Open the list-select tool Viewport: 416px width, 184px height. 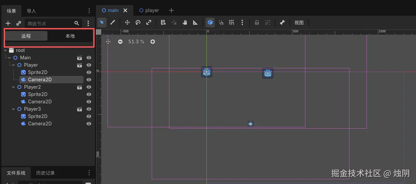pyautogui.click(x=163, y=22)
